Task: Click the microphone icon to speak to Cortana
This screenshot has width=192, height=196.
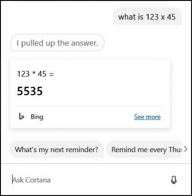Action: pos(174,180)
